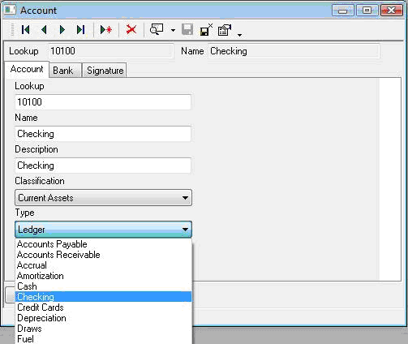Expand the search tool dropdown arrow
Image resolution: width=408 pixels, height=344 pixels.
tap(173, 30)
